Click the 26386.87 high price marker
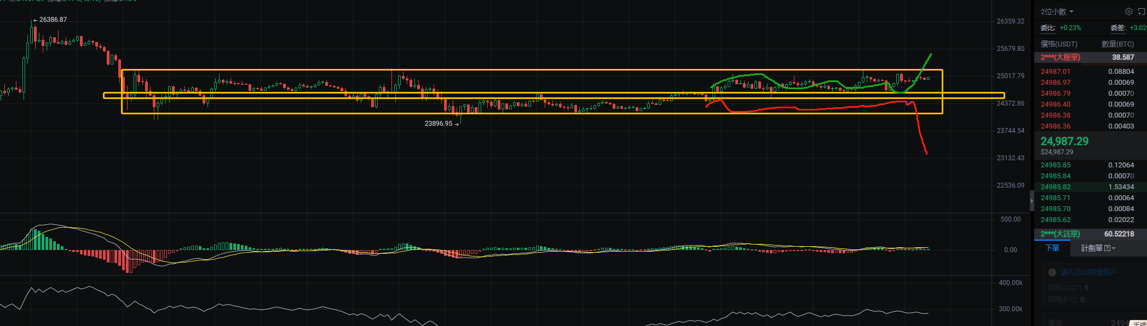 tap(53, 20)
